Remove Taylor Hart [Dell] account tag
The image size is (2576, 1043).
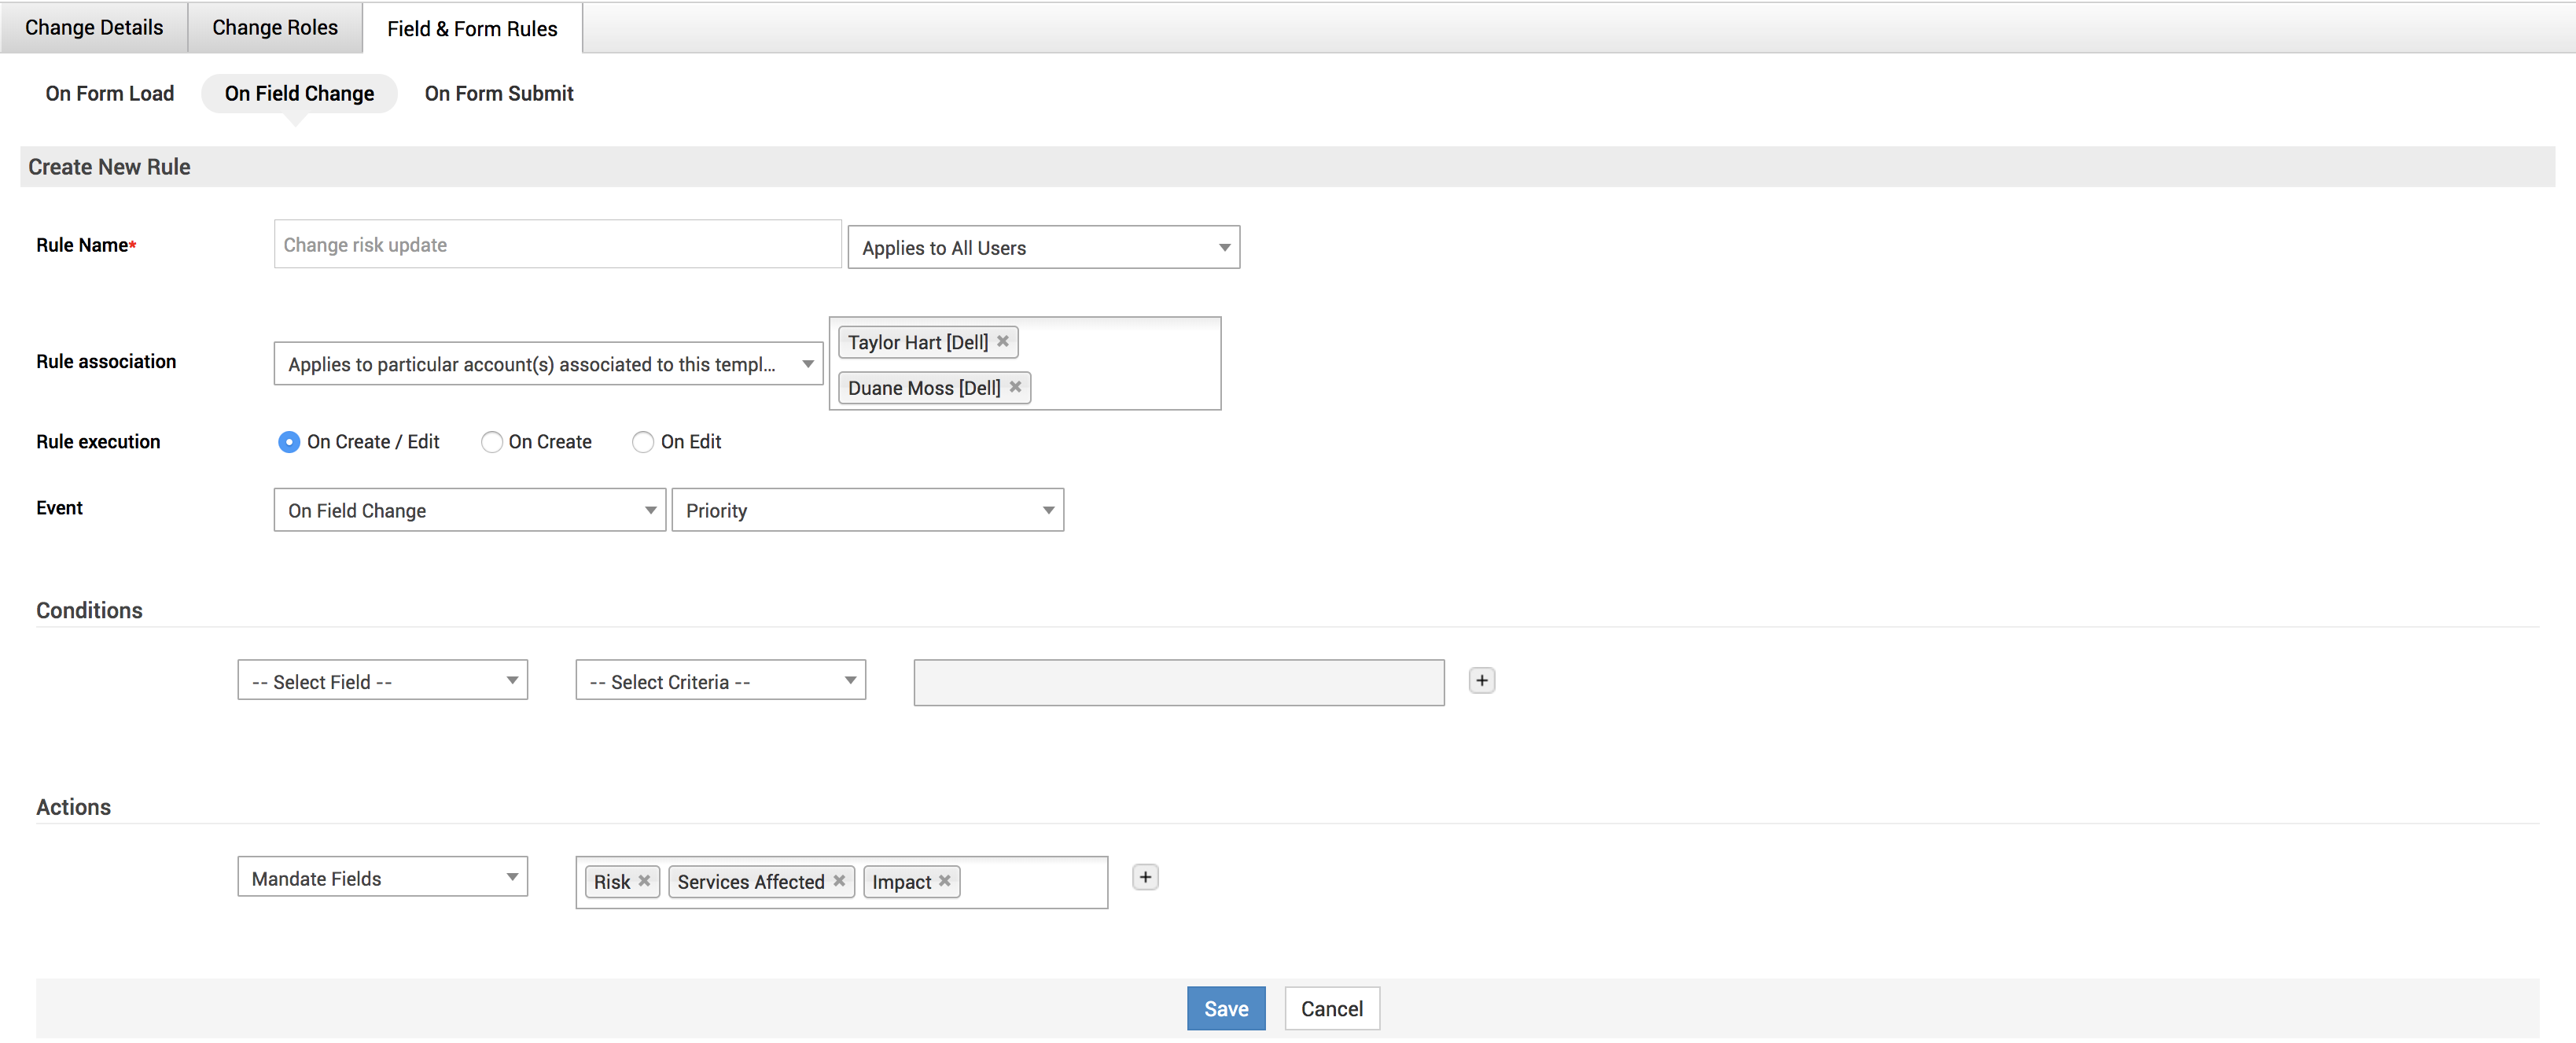pyautogui.click(x=1002, y=342)
